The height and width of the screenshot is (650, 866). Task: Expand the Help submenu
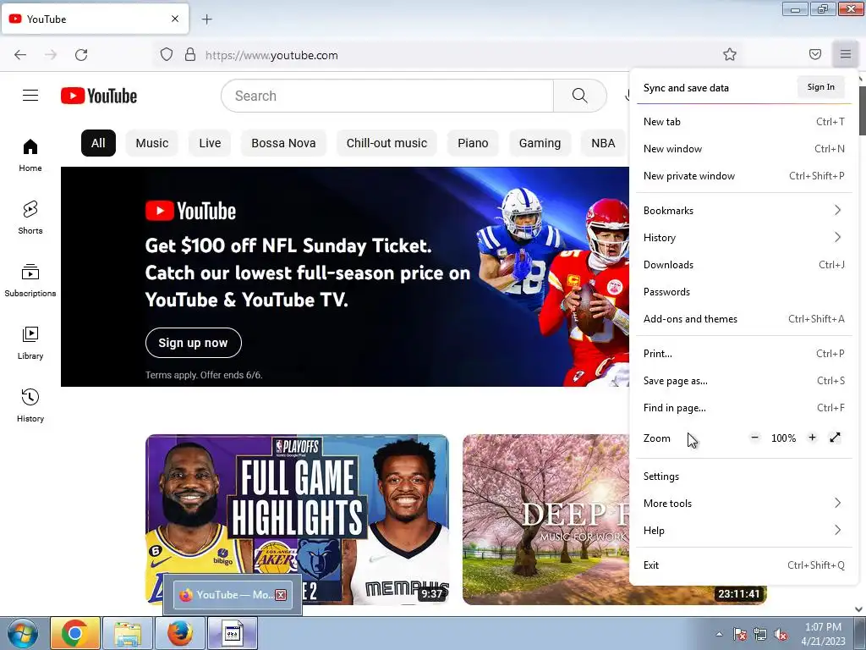(744, 531)
